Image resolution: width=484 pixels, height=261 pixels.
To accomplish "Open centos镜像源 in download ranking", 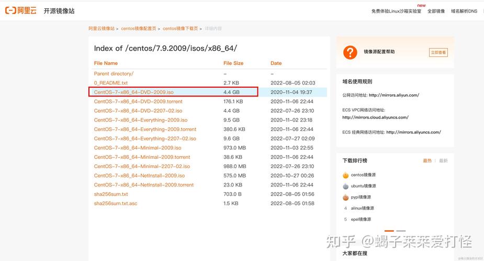I will point(363,175).
